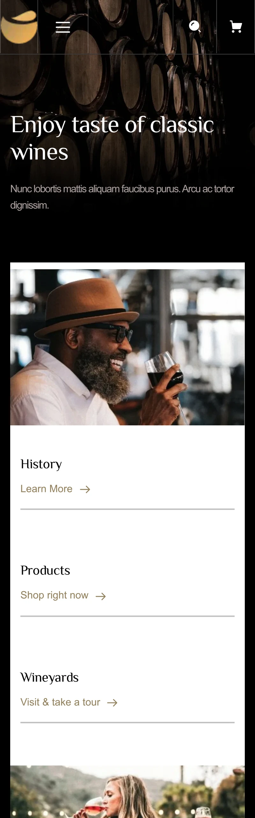255x818 pixels.
Task: Click the Enjoy taste of classic wines headline
Action: 112,138
